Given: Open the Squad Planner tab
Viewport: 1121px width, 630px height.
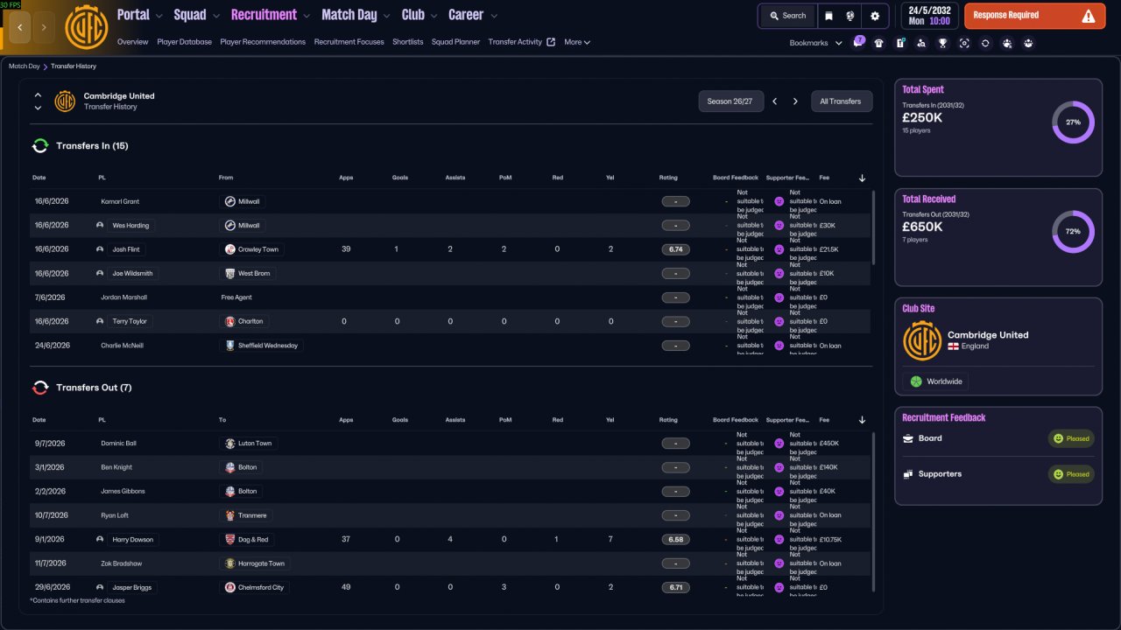Looking at the screenshot, I should [455, 42].
